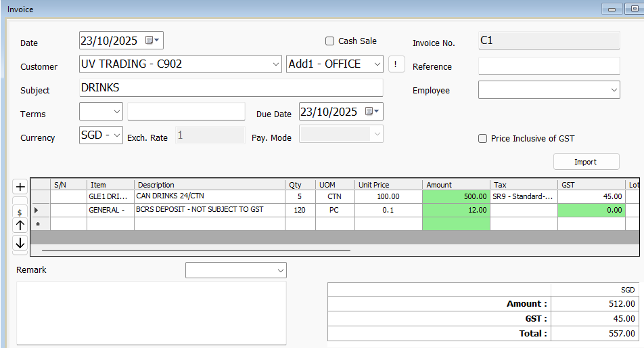The width and height of the screenshot is (644, 348).
Task: Click the plus icon to add a row
Action: tap(20, 187)
